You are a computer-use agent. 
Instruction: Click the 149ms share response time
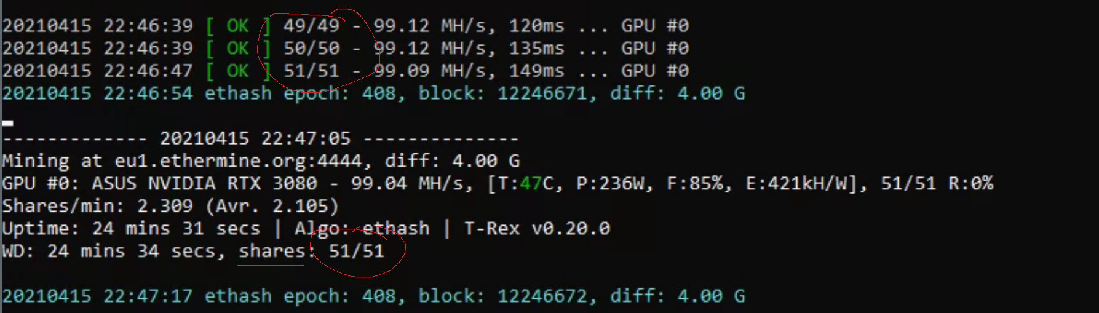tap(536, 71)
